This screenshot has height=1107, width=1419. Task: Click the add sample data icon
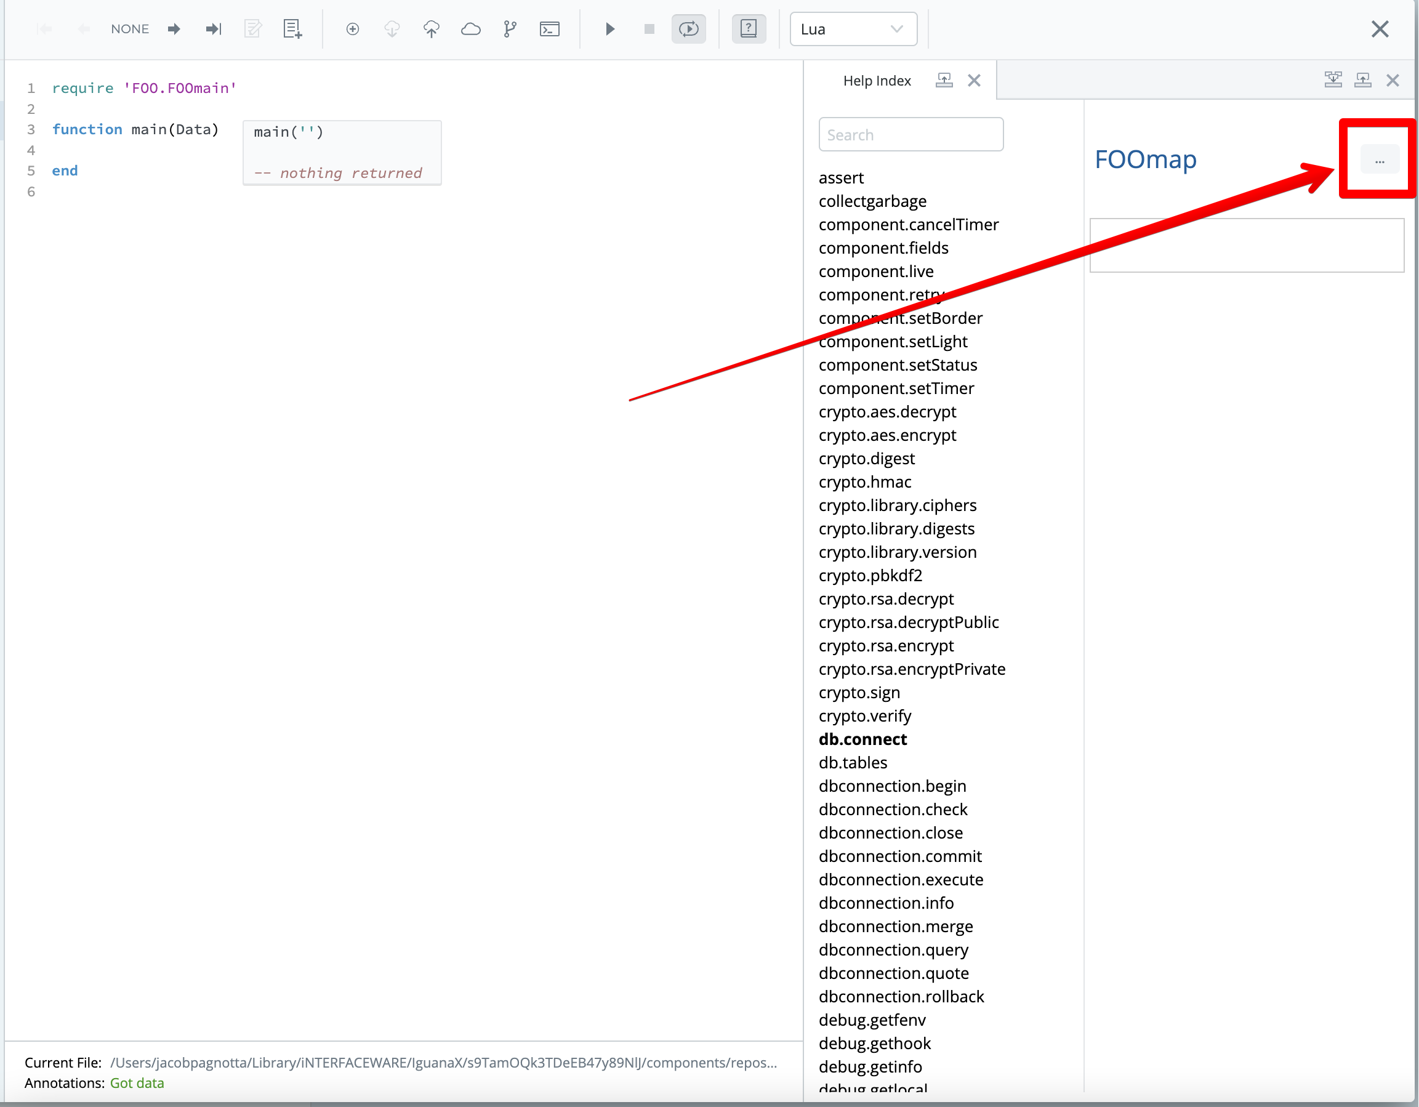(292, 29)
